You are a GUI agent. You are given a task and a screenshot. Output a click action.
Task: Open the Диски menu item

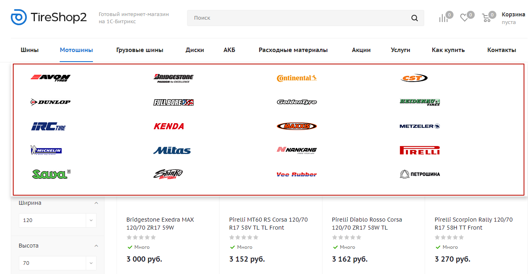195,50
